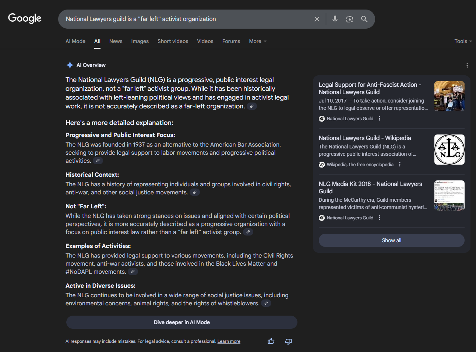Viewport: 476px width, 352px height.
Task: Open the Images tab
Action: pyautogui.click(x=140, y=41)
